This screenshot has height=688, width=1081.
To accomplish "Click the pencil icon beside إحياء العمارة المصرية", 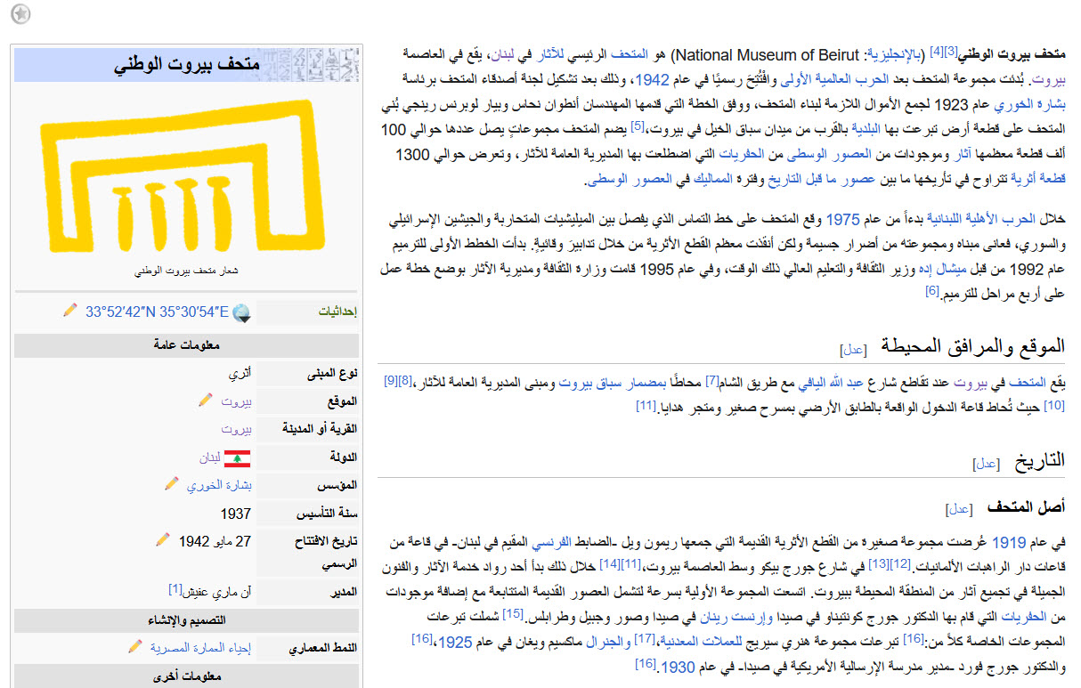I will click(135, 646).
